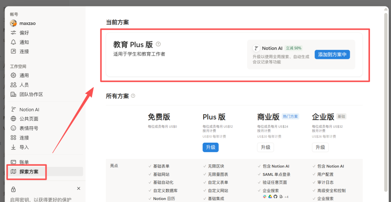Open 偏好 preferences settings
The height and width of the screenshot is (202, 391).
point(24,33)
